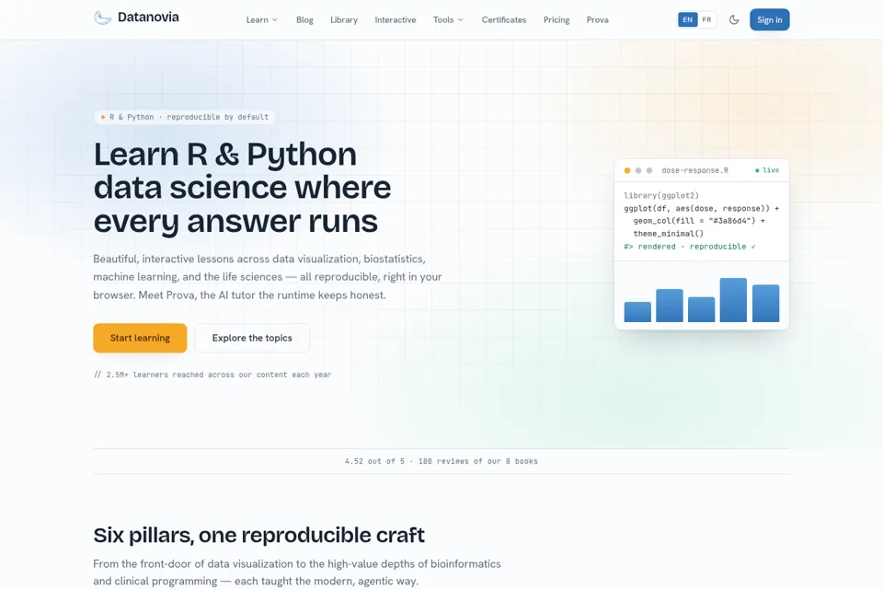Click the geom_col fill code line
This screenshot has height=589, width=883.
[x=699, y=220]
